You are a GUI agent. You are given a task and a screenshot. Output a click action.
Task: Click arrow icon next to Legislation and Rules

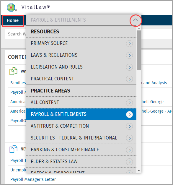[129, 67]
